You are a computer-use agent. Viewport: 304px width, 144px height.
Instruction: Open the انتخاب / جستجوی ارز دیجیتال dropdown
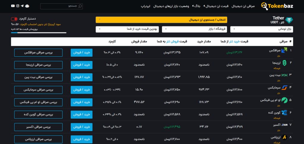coord(161,20)
